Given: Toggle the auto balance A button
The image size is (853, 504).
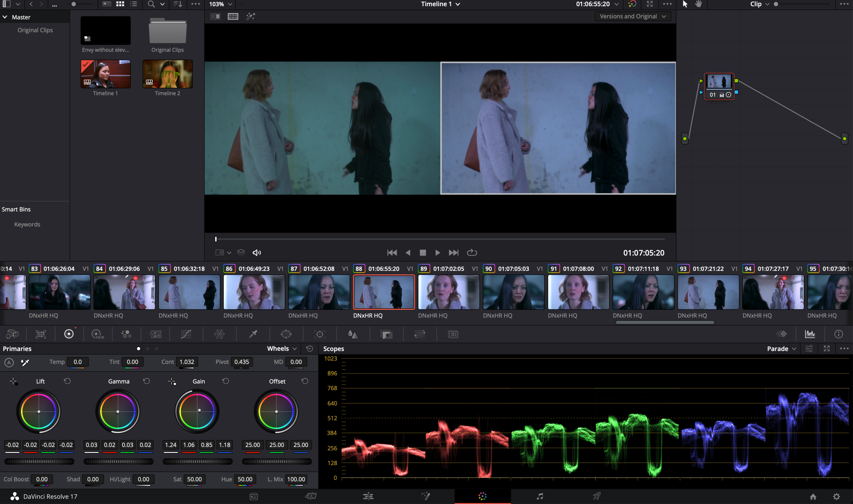Looking at the screenshot, I should click(9, 362).
